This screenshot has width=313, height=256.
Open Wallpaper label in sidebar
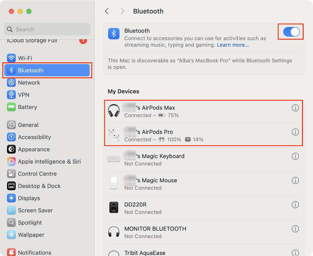pyautogui.click(x=31, y=235)
